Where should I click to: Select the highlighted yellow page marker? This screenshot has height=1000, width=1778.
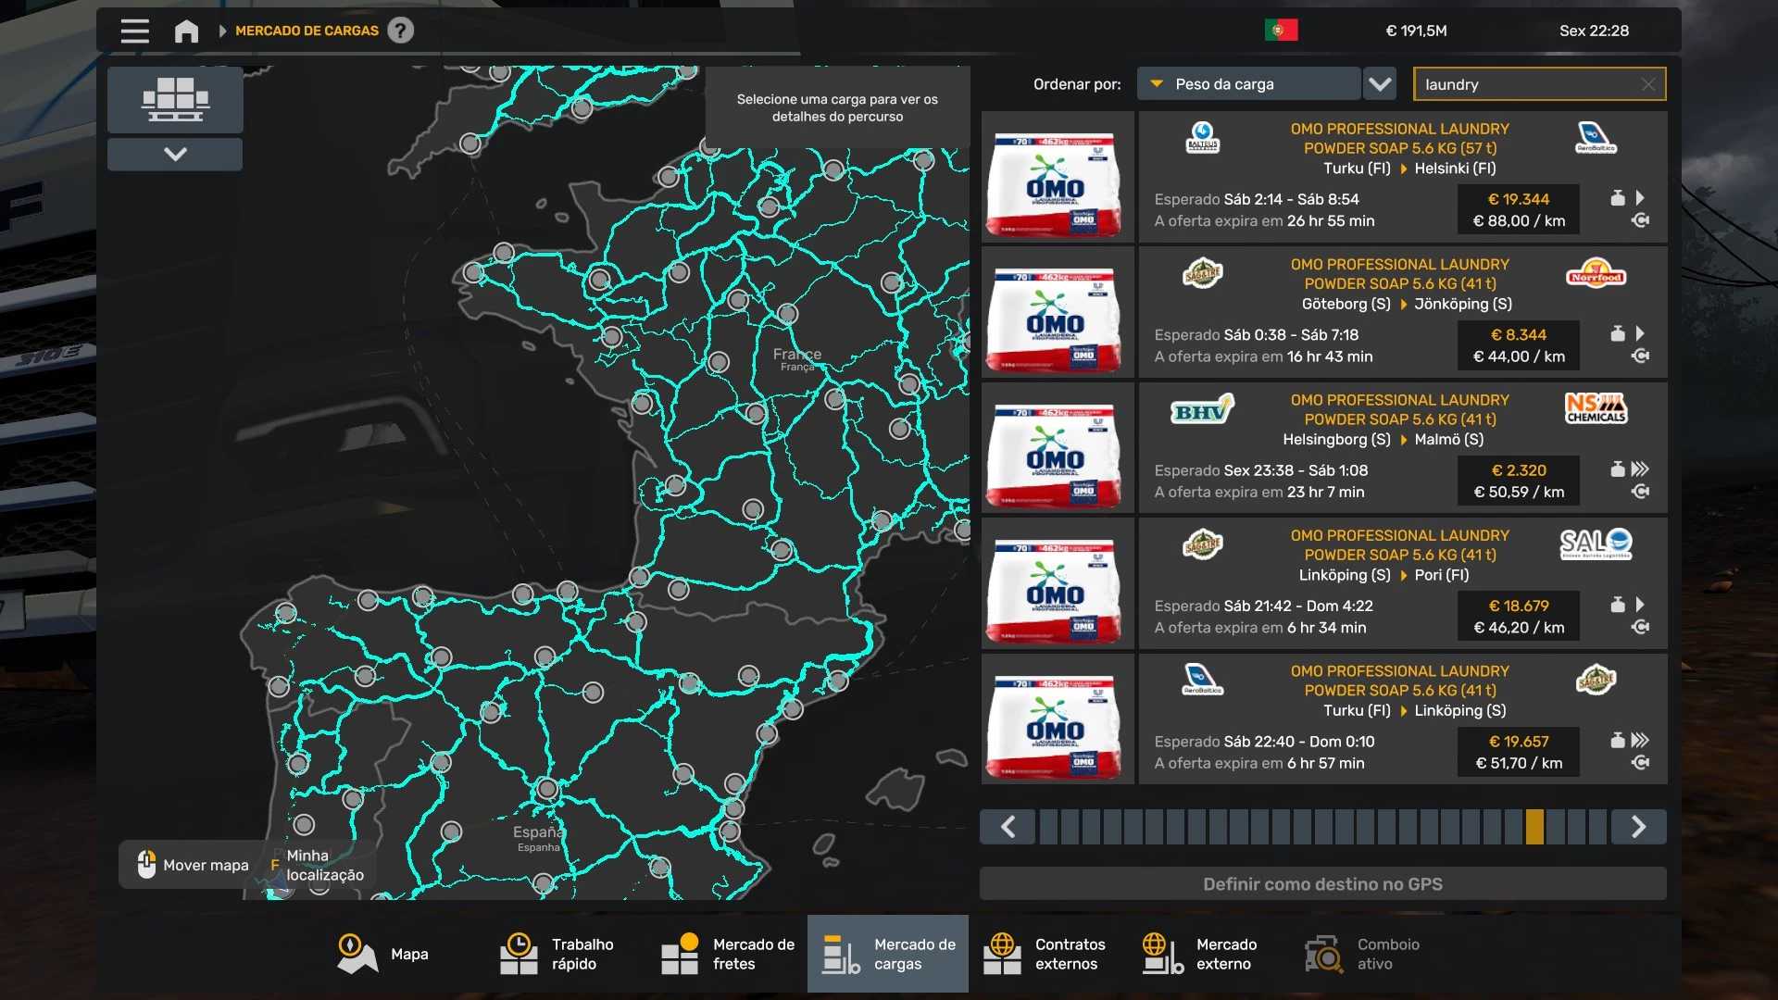pyautogui.click(x=1534, y=827)
